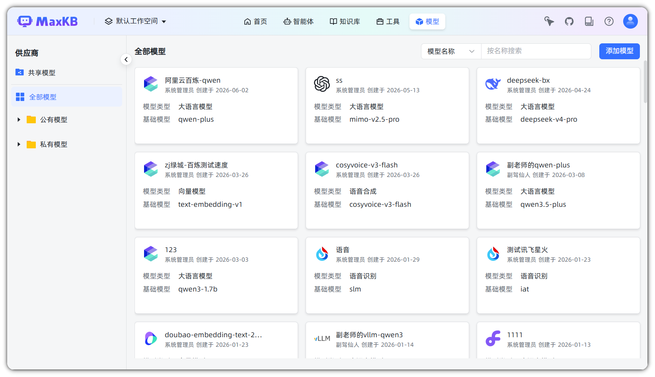
Task: Click the vLLM icon on 副老师的vllm-qwen3
Action: click(x=322, y=339)
